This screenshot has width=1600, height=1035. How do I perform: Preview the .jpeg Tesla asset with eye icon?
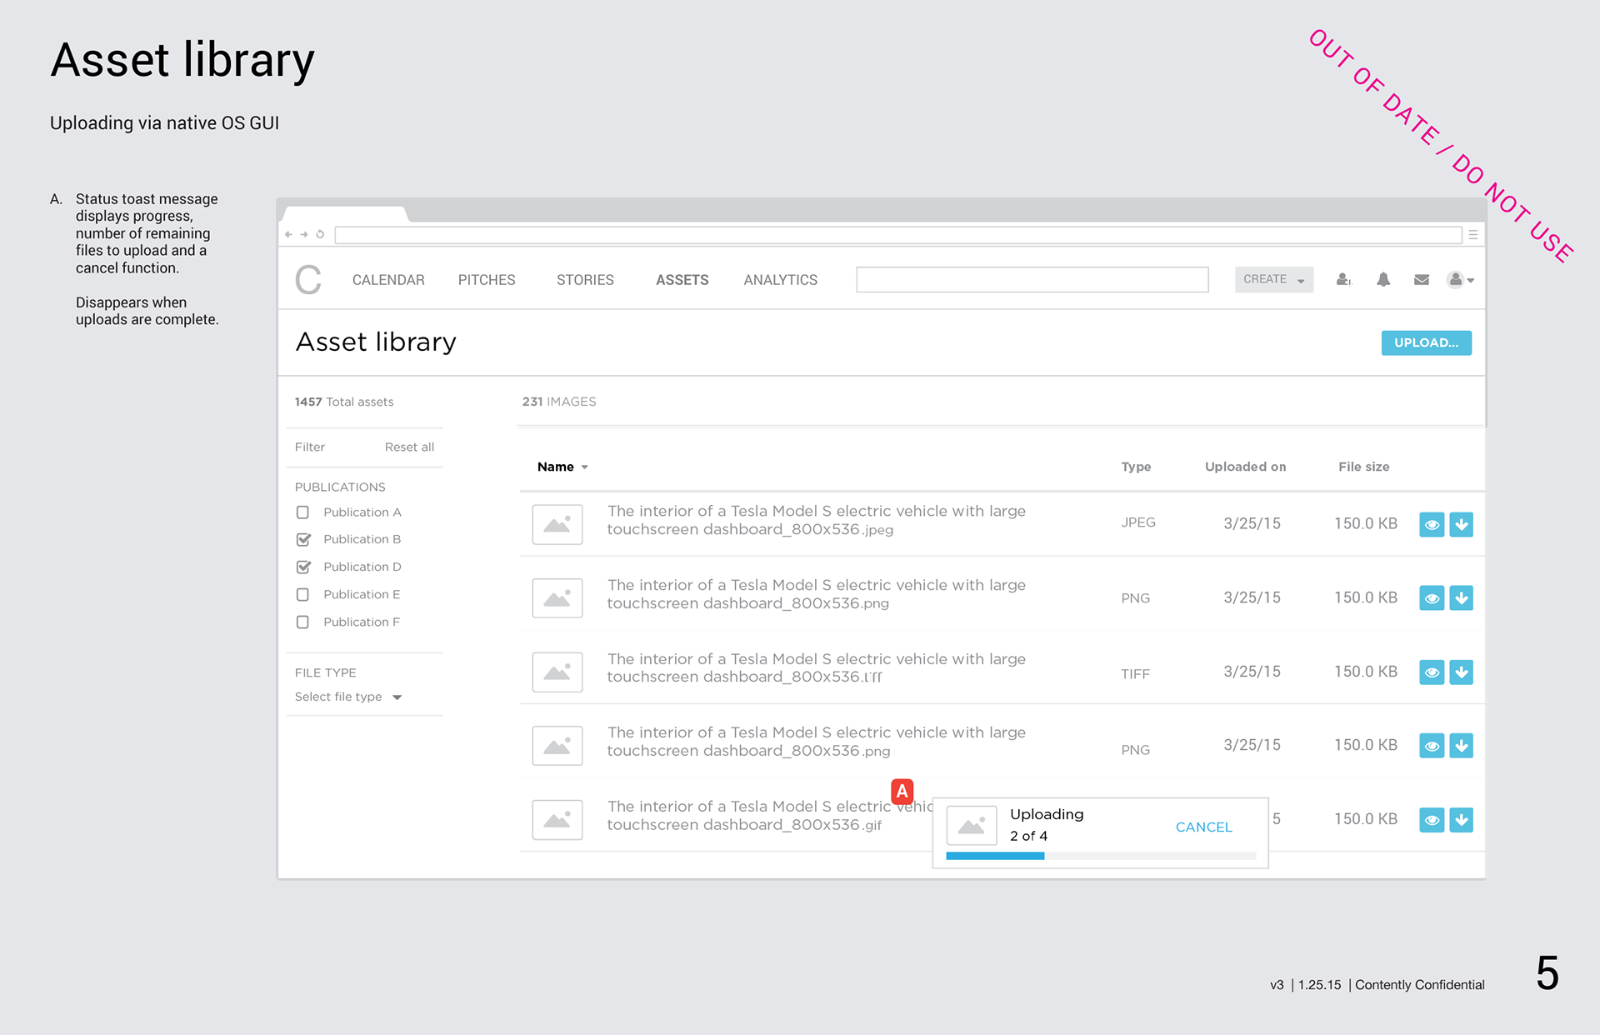pyautogui.click(x=1432, y=524)
